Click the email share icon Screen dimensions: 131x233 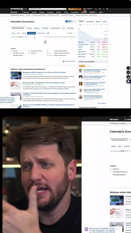72,21
